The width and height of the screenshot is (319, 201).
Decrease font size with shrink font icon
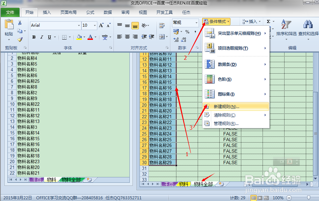click(108, 25)
